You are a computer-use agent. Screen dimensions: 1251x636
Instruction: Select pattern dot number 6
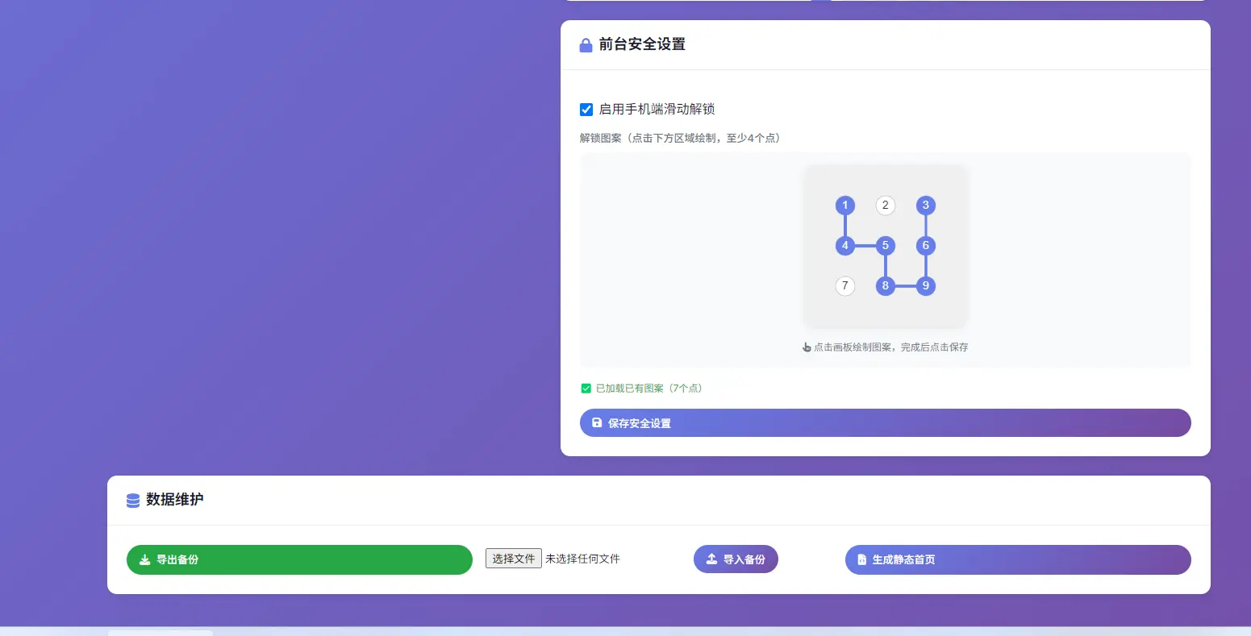(x=926, y=246)
